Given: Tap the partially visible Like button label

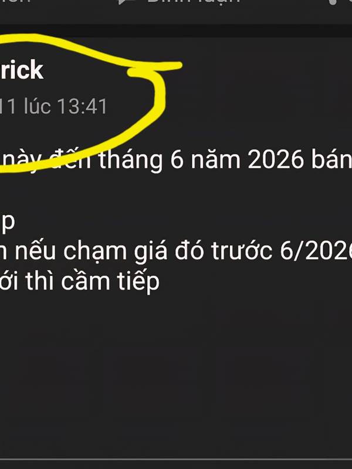Looking at the screenshot, I should (x=15, y=1).
